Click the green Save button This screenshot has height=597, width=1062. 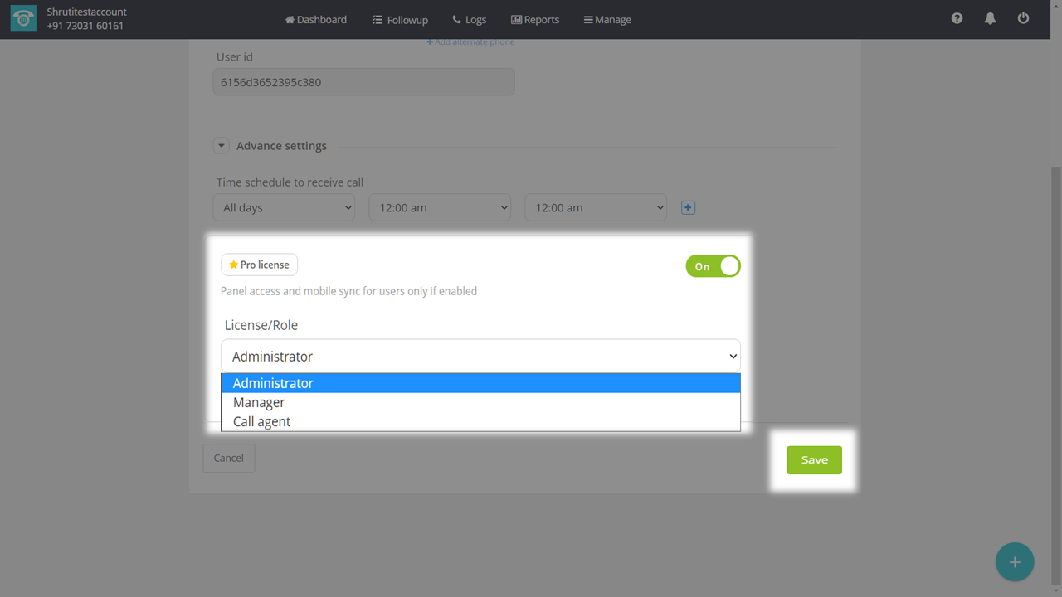814,460
